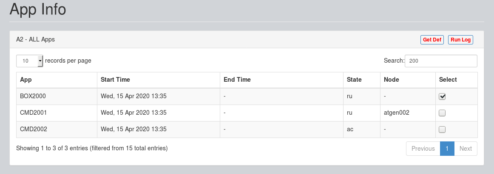Uncheck the BOX2000 select checkbox

point(442,97)
